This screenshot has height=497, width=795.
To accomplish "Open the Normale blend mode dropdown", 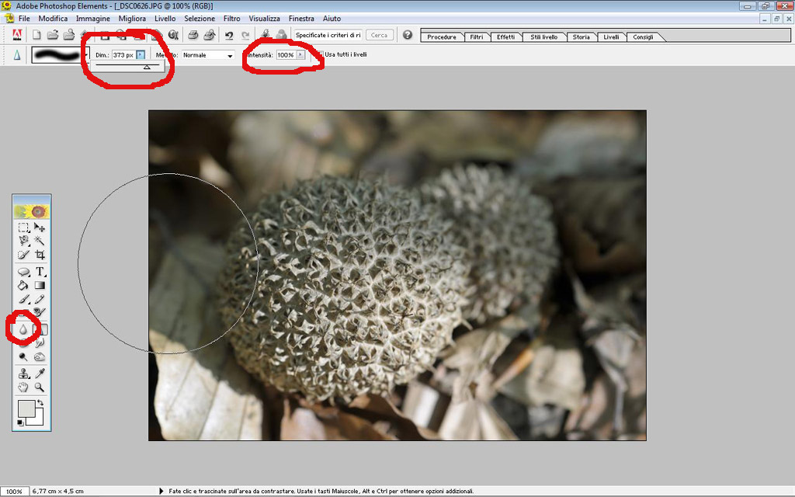I will (x=230, y=56).
